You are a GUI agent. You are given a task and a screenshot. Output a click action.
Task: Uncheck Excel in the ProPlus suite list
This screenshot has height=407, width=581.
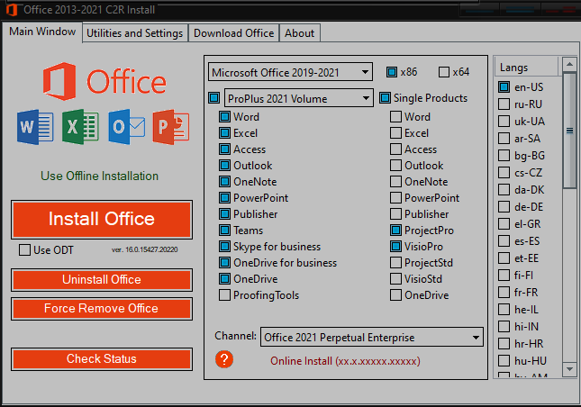(x=224, y=133)
